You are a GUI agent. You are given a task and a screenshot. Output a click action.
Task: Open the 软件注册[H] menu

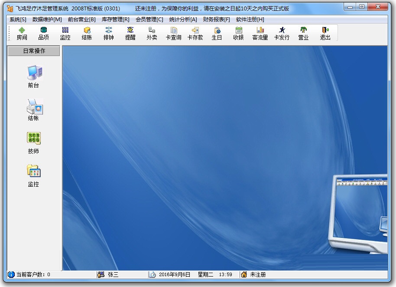coord(250,20)
